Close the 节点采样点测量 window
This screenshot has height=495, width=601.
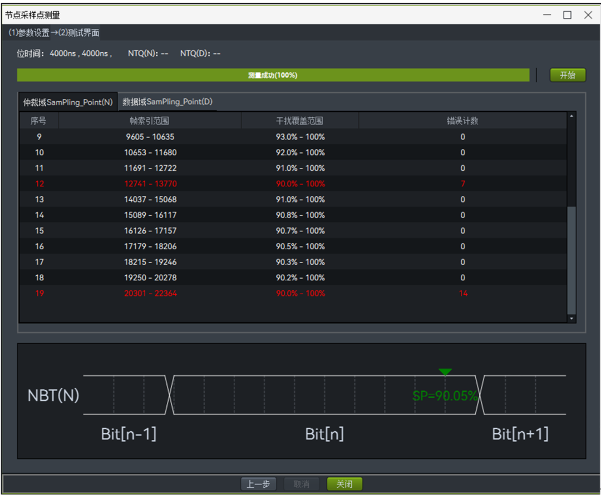[588, 15]
